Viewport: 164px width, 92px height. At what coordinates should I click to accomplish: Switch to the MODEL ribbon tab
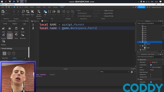point(32,7)
